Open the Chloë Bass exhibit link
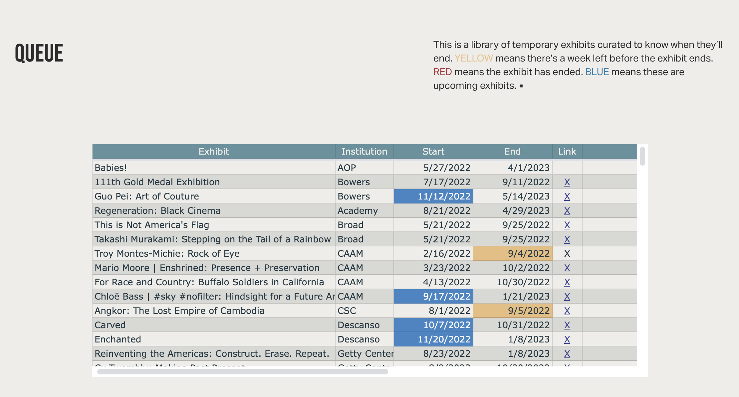739x397 pixels. 567,297
